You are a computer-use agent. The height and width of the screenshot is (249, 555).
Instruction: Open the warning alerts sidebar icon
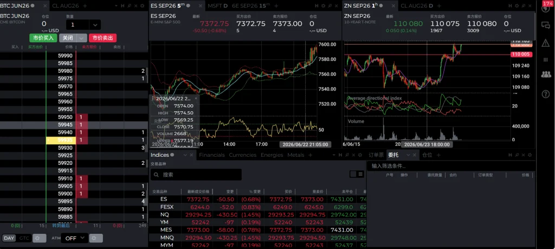pyautogui.click(x=545, y=43)
